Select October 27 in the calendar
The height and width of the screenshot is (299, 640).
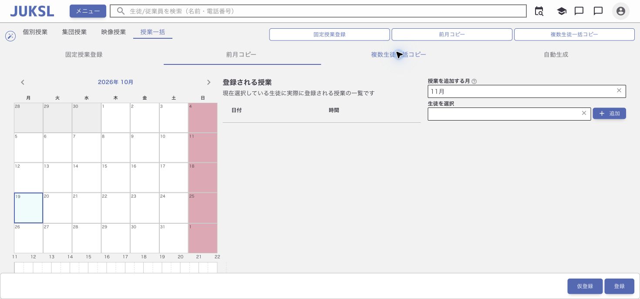pos(57,238)
